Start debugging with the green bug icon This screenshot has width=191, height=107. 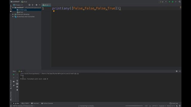(172, 2)
